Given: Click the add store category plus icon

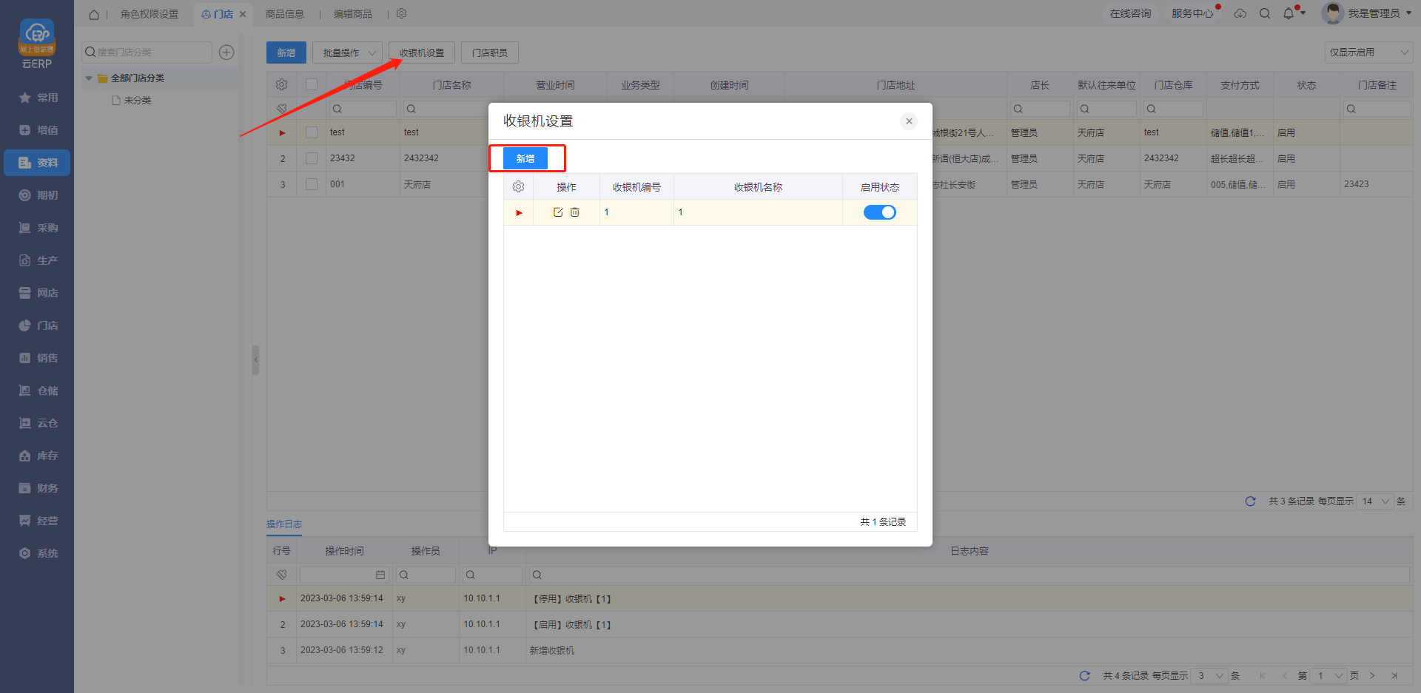Looking at the screenshot, I should [226, 53].
